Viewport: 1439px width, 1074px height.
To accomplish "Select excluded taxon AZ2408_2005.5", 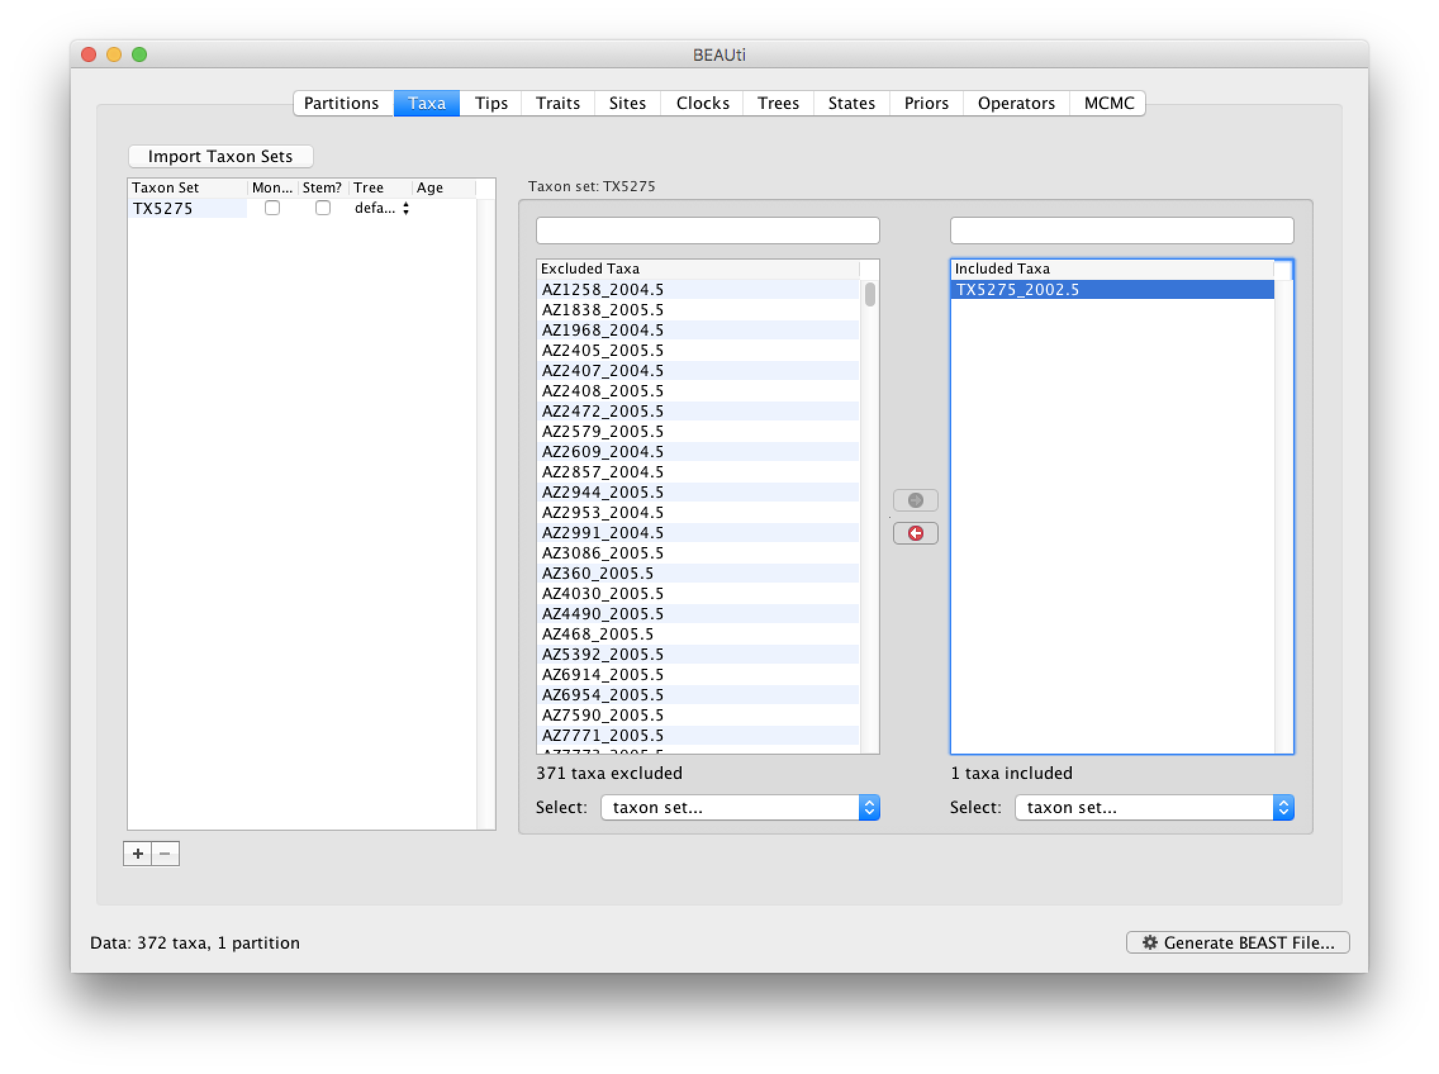I will pyautogui.click(x=699, y=391).
